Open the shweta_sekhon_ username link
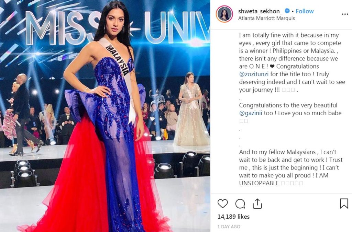 (260, 11)
